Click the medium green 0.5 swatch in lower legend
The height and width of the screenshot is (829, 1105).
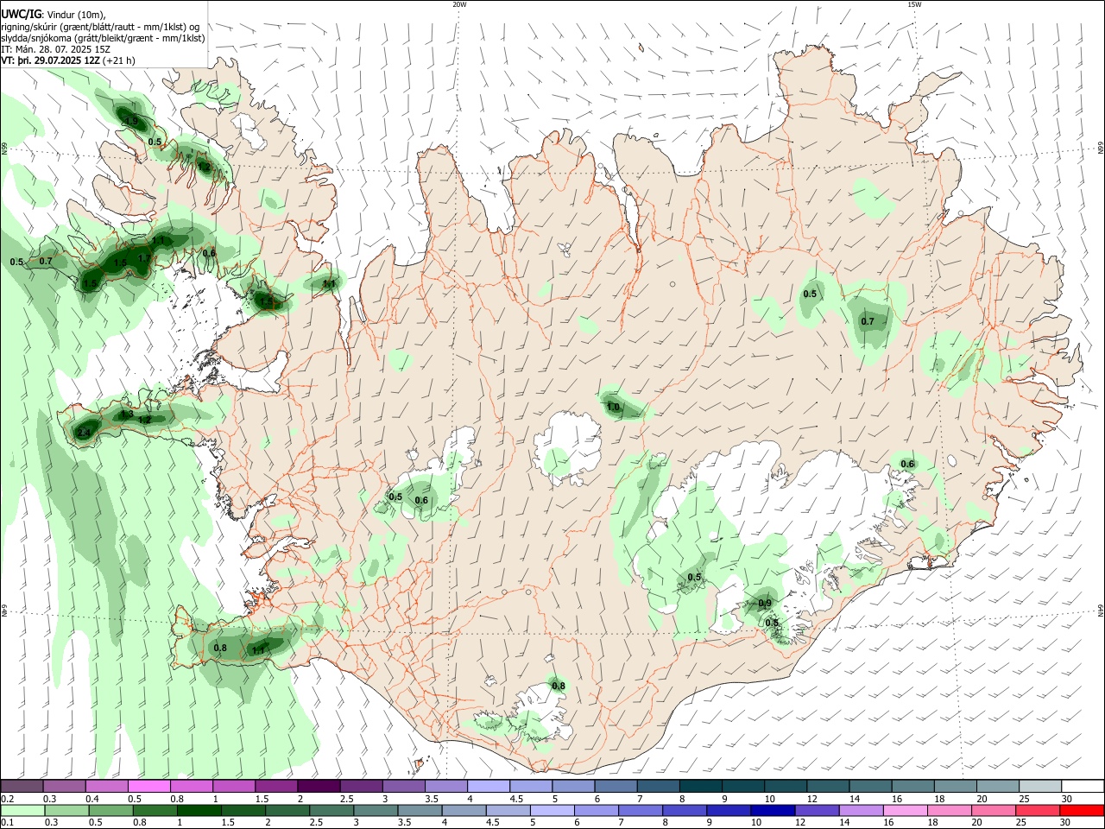(x=110, y=810)
